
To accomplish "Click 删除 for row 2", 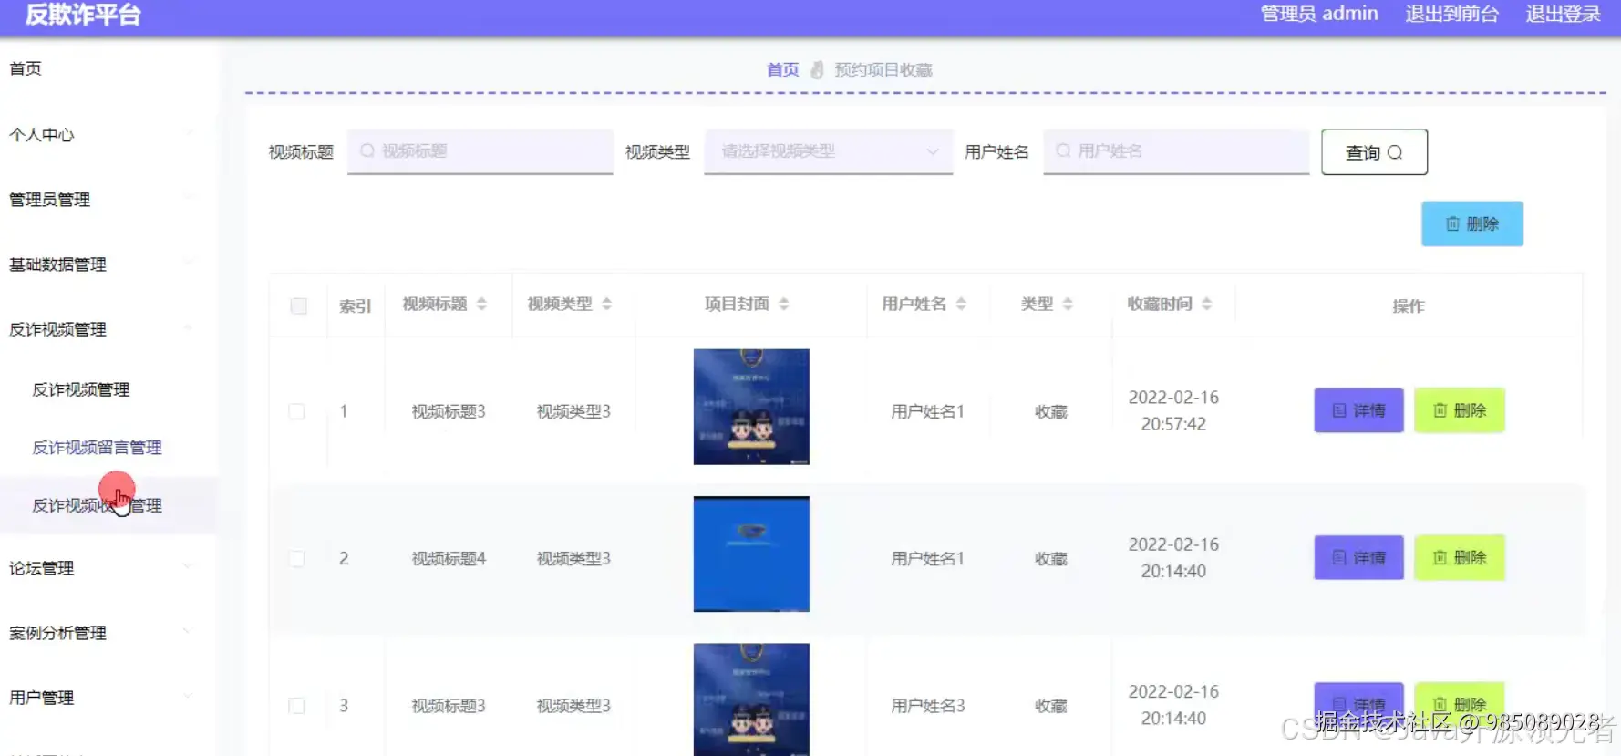I will tap(1459, 557).
